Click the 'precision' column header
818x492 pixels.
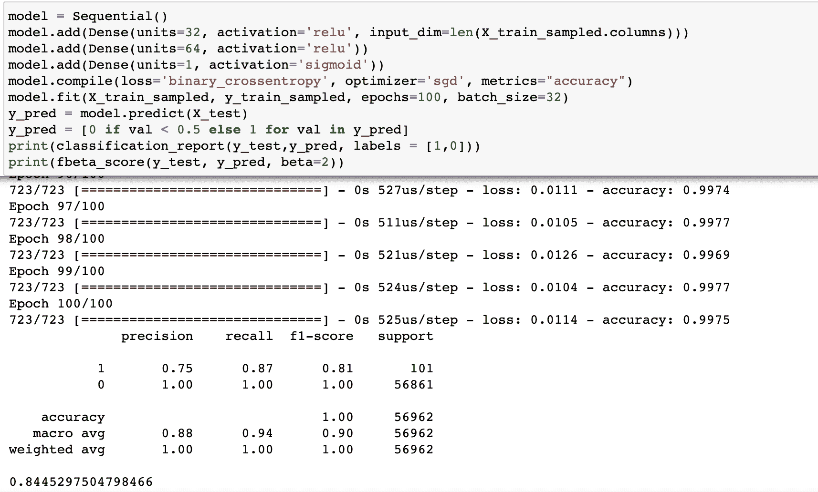click(x=157, y=336)
